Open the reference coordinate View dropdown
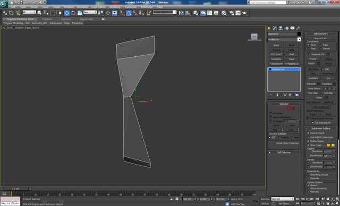This screenshot has height=206, width=340. coord(90,12)
